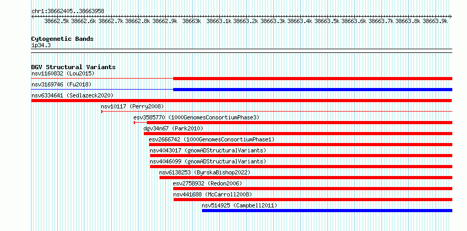
Task: Click the 38663.3k ruler tick label
Action: [273, 21]
